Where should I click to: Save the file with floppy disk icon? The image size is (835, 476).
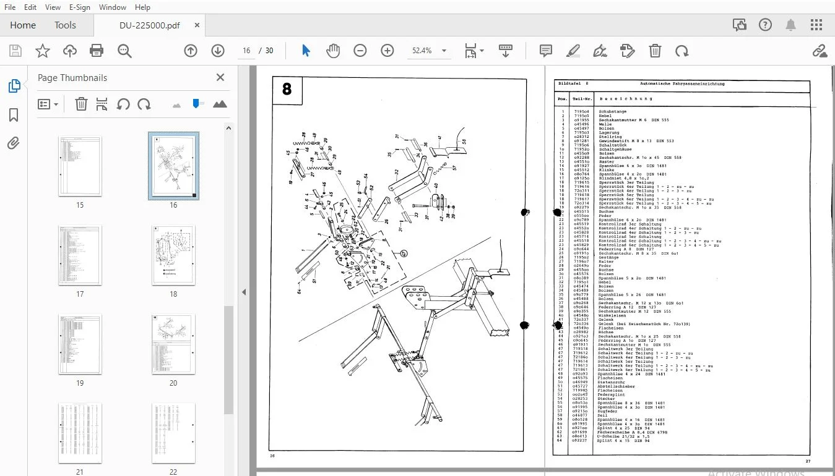tap(15, 51)
